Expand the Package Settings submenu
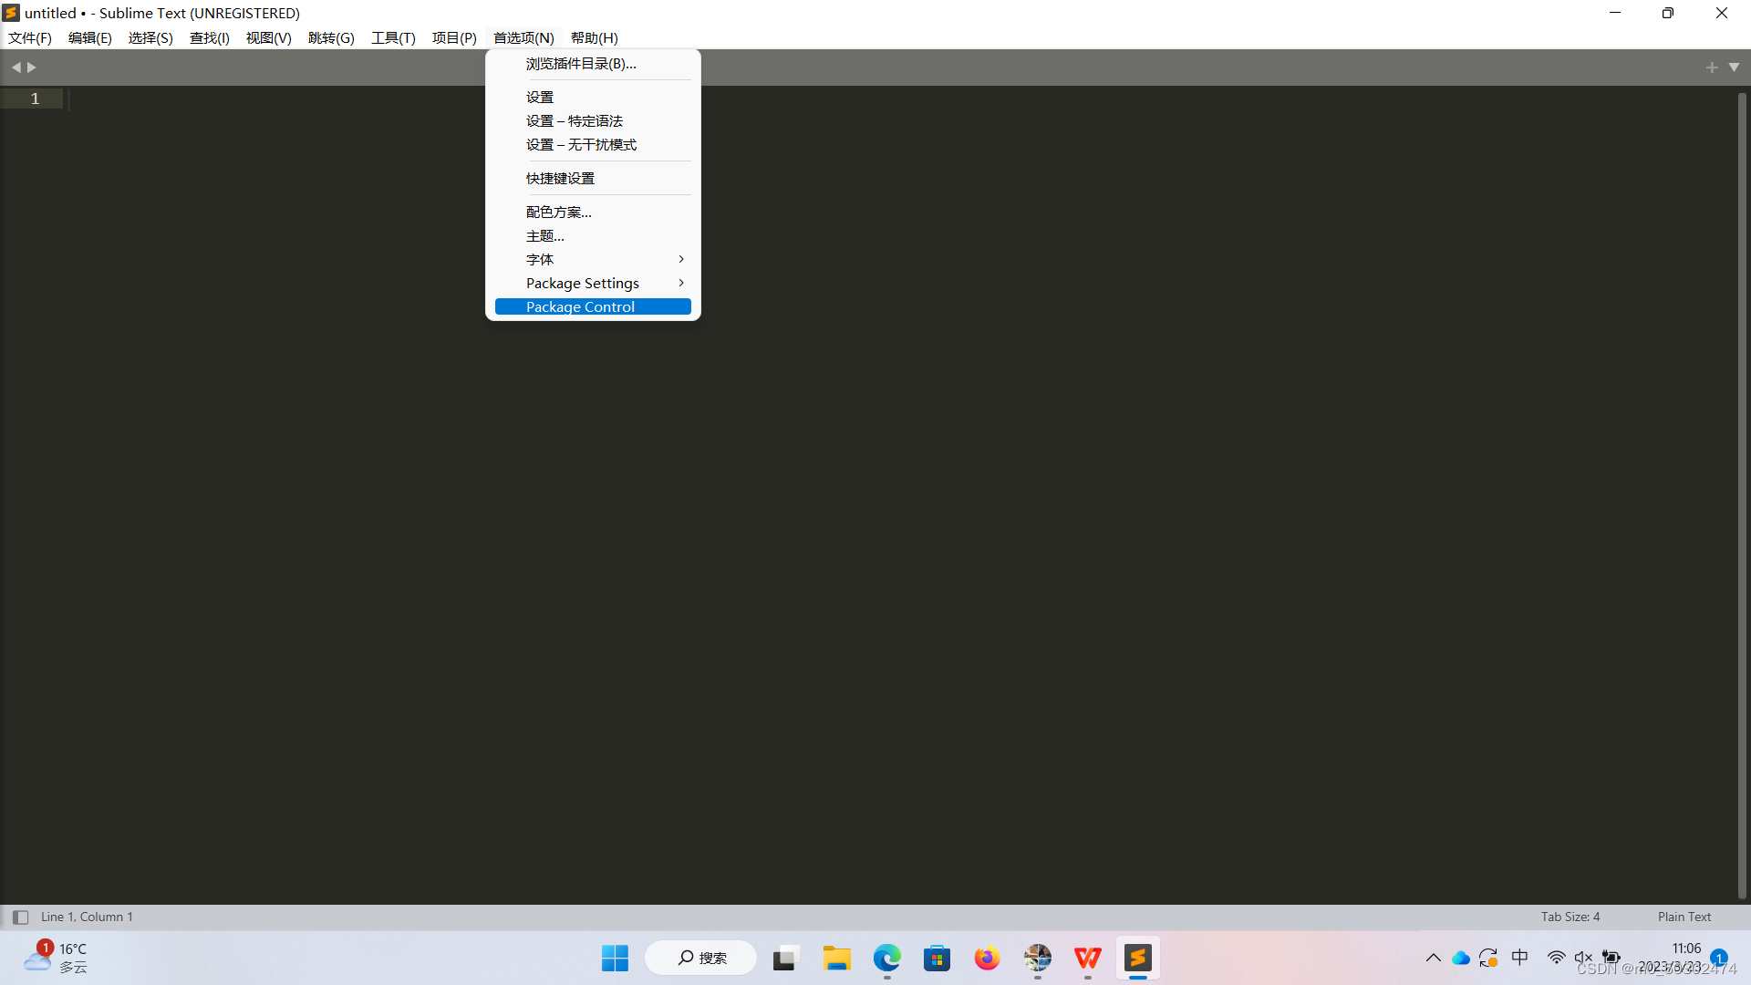 680,283
